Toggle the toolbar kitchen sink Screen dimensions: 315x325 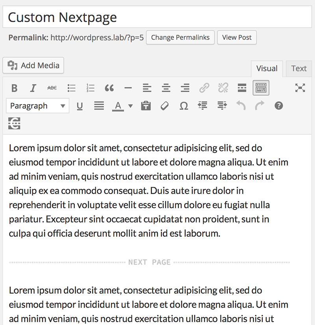click(261, 88)
